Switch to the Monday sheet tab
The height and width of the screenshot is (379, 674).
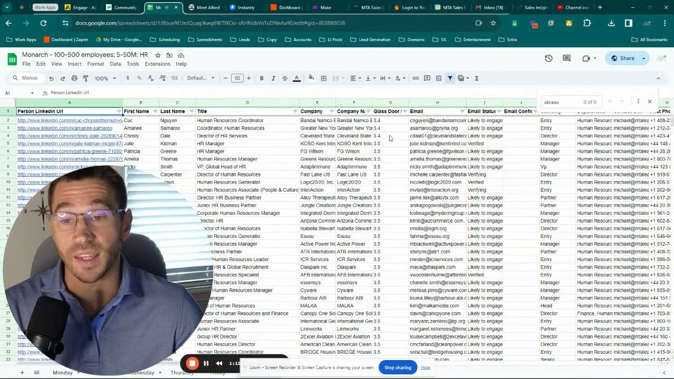(63, 373)
